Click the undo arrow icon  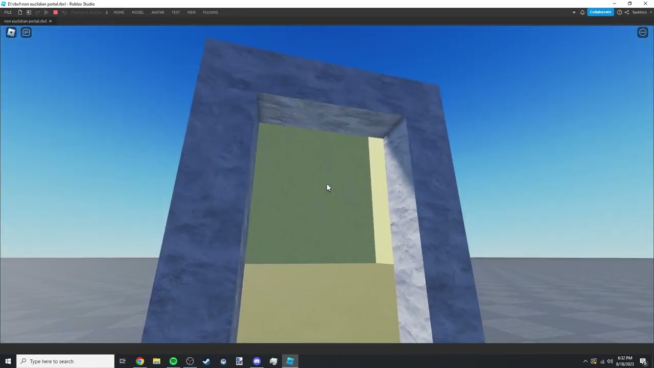pos(64,12)
